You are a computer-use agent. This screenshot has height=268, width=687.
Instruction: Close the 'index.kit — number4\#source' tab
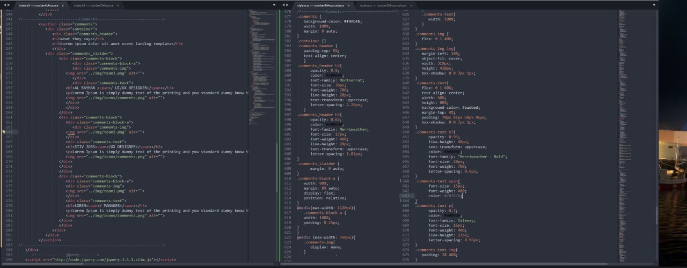62,5
